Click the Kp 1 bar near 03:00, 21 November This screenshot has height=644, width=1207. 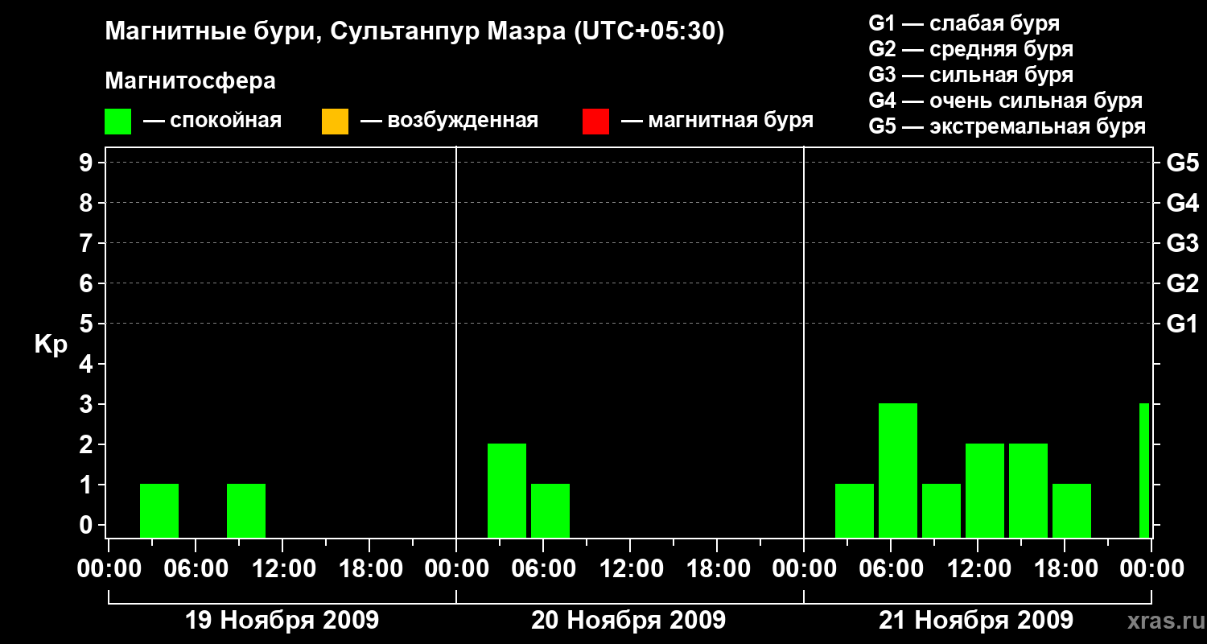(855, 510)
